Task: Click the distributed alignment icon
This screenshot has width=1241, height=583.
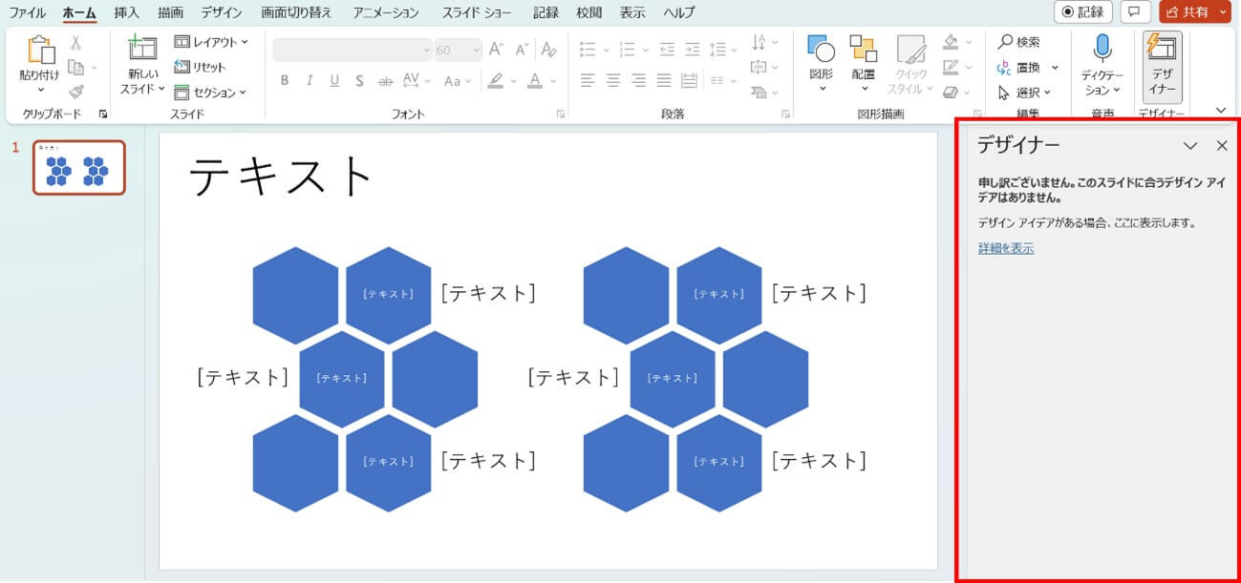Action: coord(690,81)
